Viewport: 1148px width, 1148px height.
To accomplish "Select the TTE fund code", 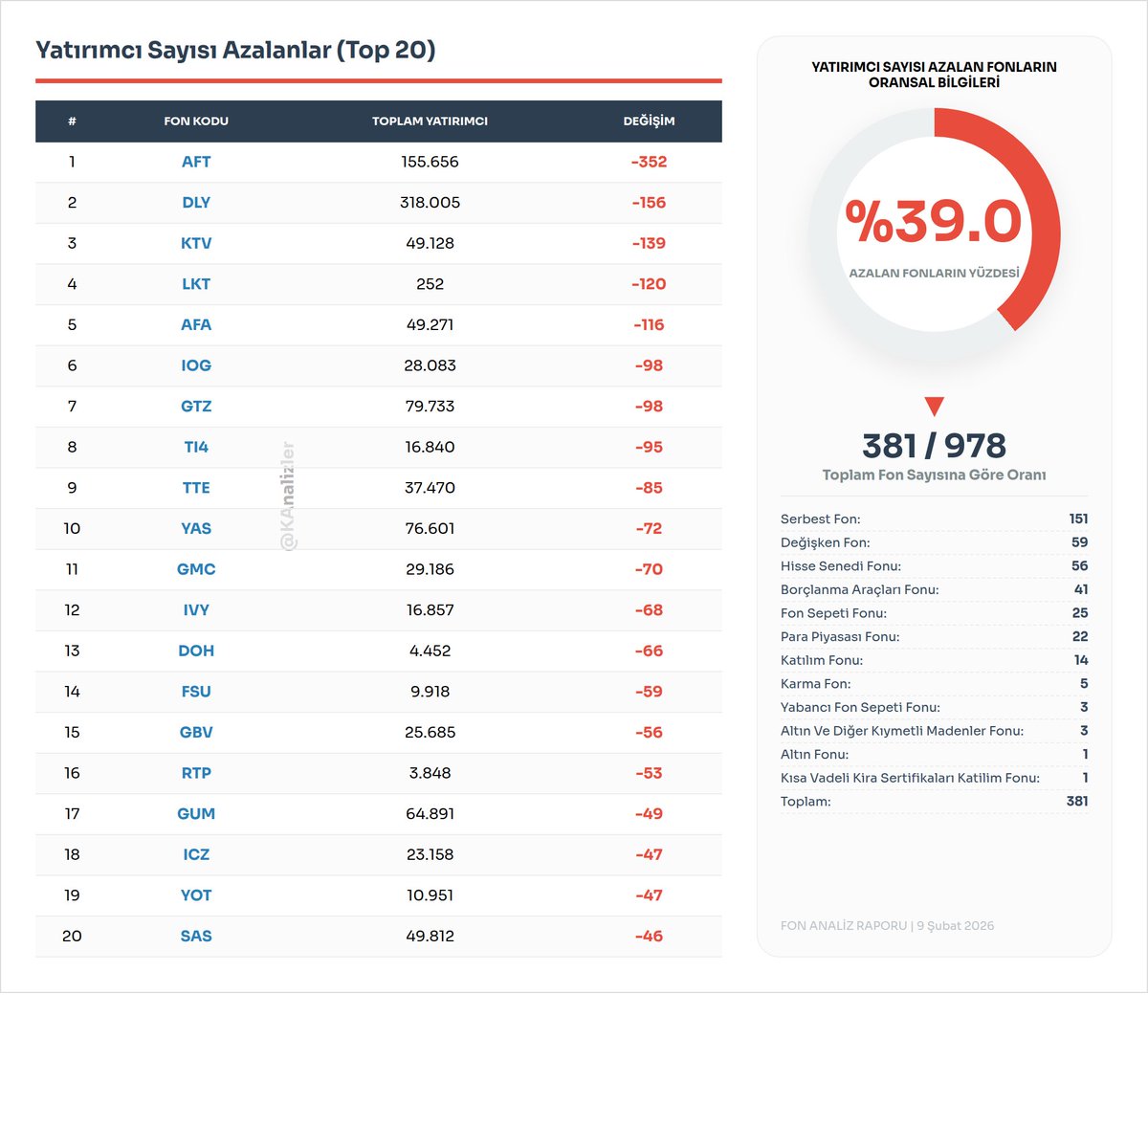I will (196, 488).
